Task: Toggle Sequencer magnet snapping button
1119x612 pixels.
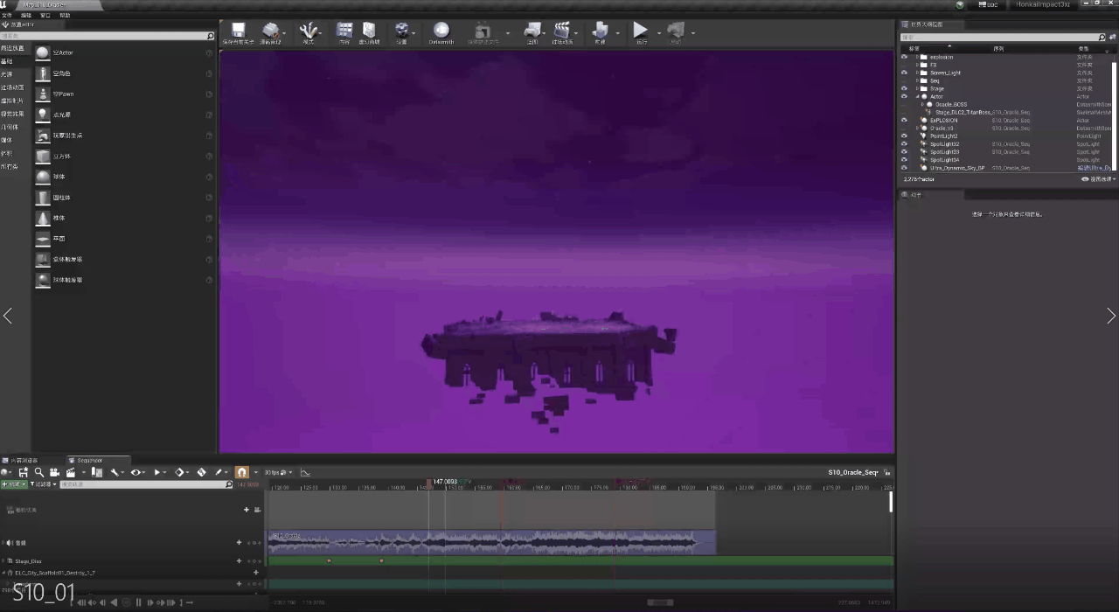Action: (x=242, y=472)
